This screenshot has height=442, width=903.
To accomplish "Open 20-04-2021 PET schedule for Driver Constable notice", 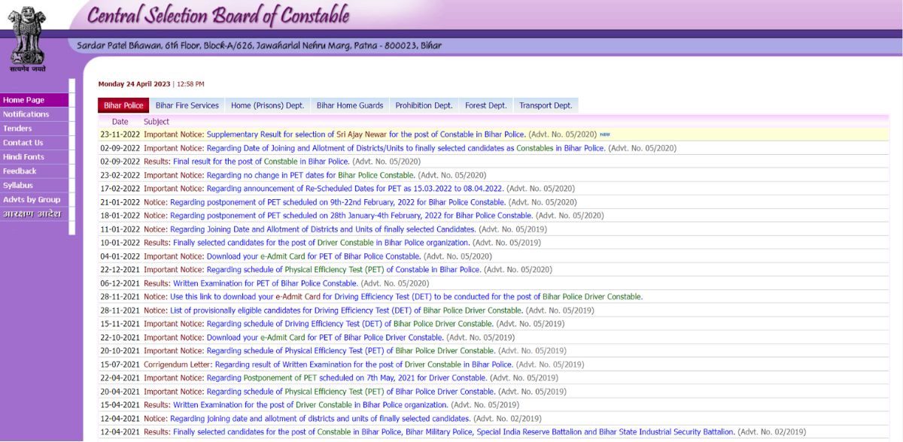I will coord(351,392).
